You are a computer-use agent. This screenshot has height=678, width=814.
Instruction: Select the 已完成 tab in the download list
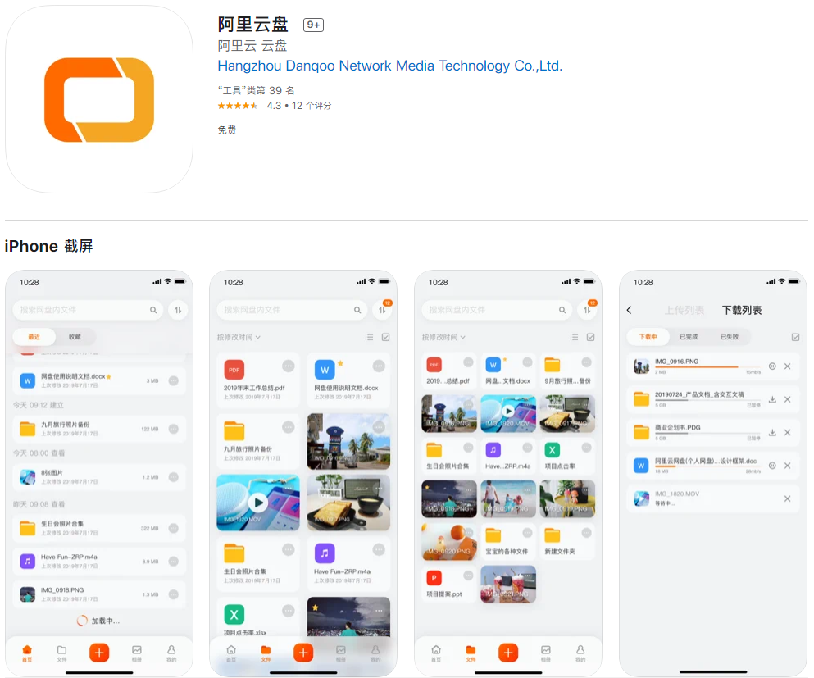click(689, 337)
